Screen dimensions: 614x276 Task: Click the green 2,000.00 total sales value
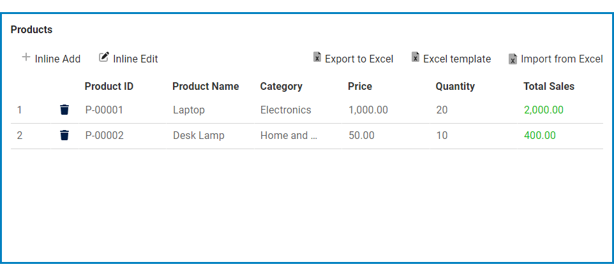point(543,110)
